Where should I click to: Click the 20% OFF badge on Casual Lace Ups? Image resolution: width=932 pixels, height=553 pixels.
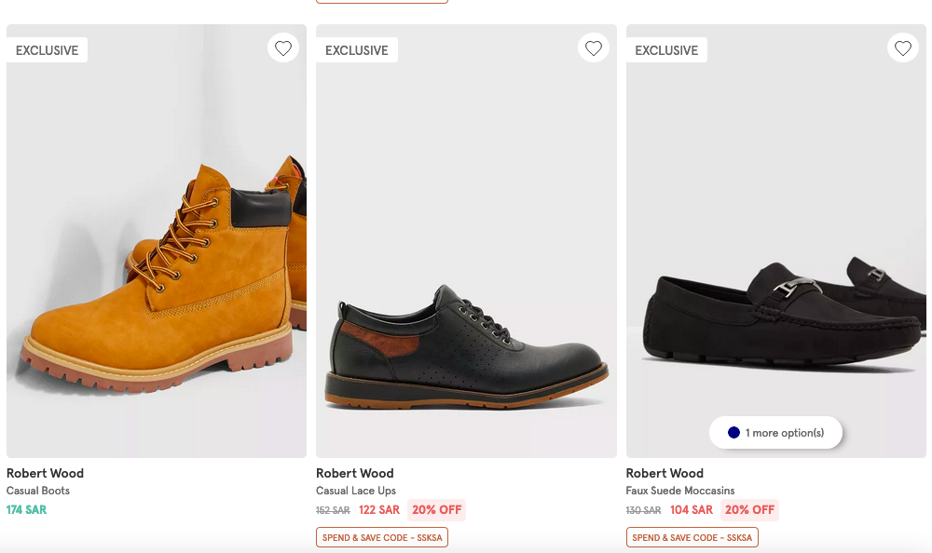[437, 510]
